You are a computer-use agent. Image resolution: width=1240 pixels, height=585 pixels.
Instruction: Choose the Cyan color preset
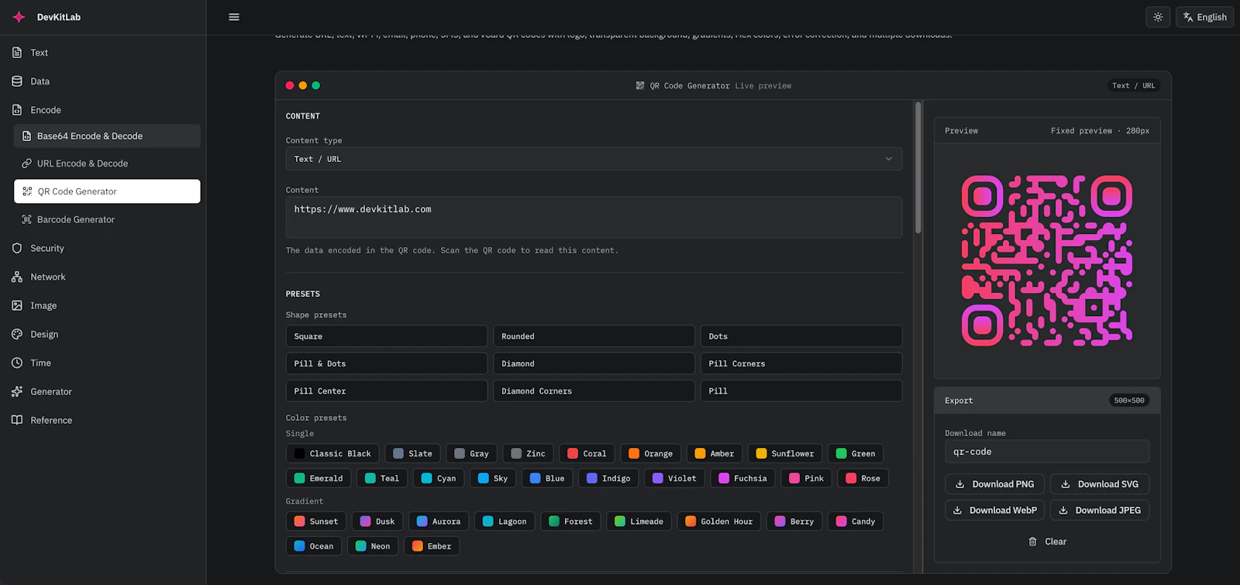[439, 478]
